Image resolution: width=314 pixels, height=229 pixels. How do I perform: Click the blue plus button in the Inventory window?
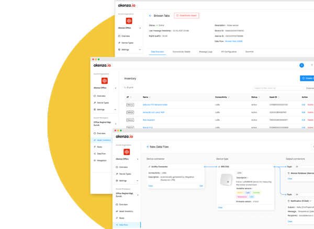(301, 65)
